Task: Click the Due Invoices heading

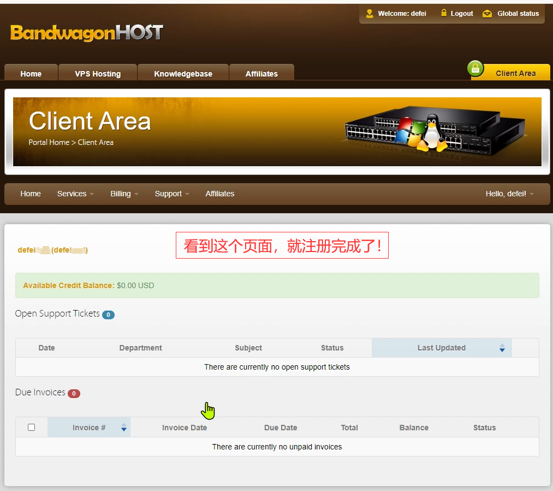Action: pyautogui.click(x=40, y=392)
